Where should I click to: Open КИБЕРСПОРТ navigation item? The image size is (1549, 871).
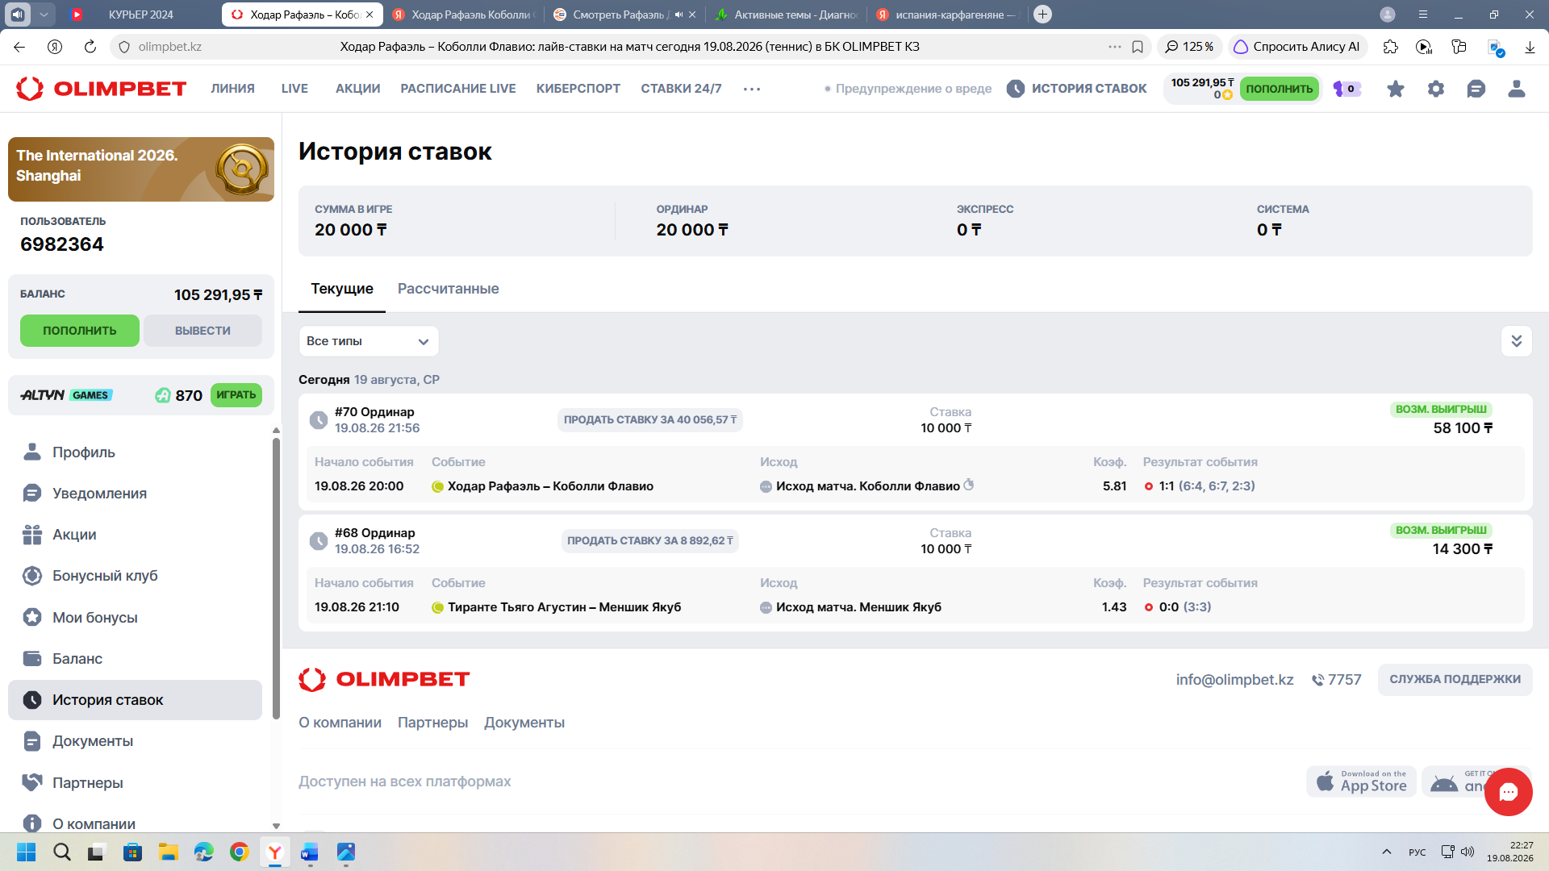578,89
